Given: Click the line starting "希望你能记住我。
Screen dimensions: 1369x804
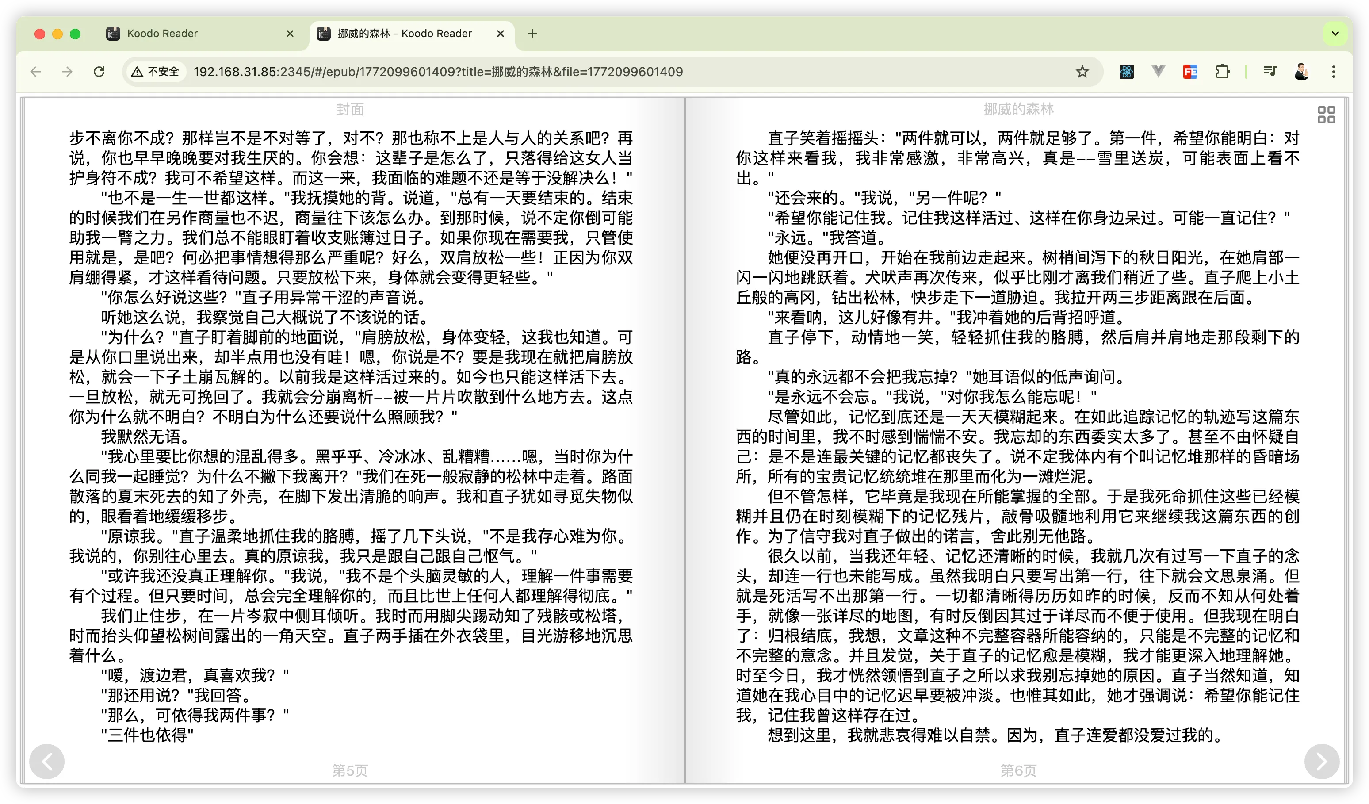Looking at the screenshot, I should 1029,218.
